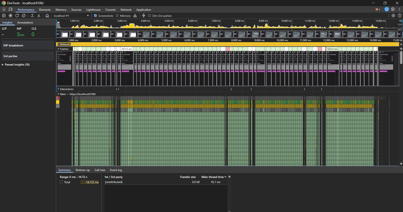Open the localhost #1 recording dropdown
Viewport: 403px width, 212px height.
[71, 16]
